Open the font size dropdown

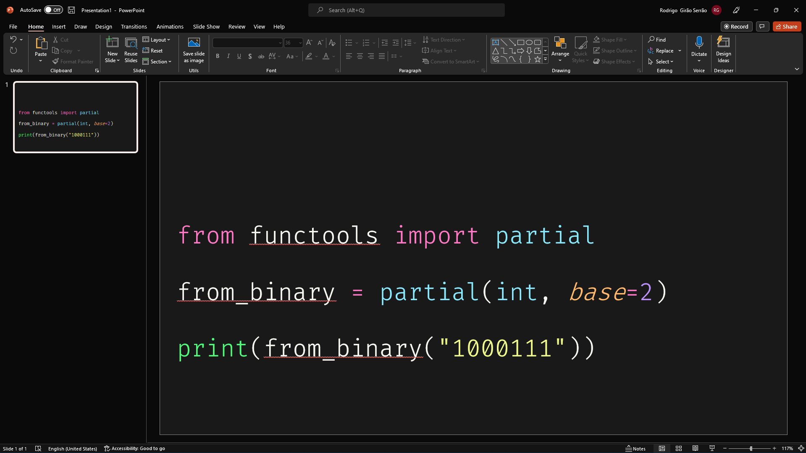point(299,42)
